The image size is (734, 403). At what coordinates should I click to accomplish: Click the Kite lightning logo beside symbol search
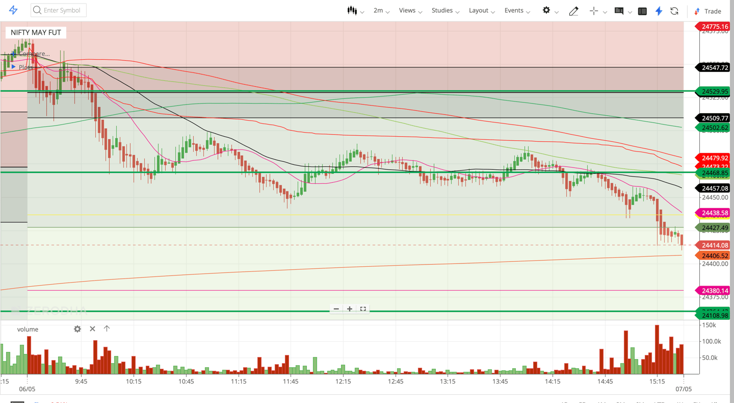(13, 10)
